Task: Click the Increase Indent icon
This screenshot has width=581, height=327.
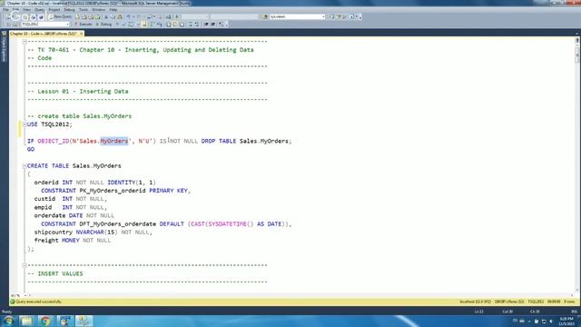Action: coord(213,25)
